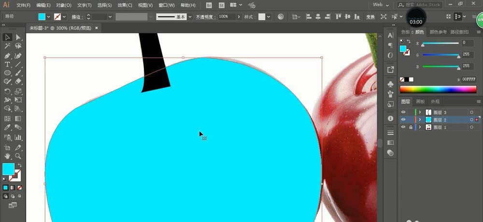Open the Asset Export panel icon
The height and width of the screenshot is (222, 483).
(x=390, y=70)
